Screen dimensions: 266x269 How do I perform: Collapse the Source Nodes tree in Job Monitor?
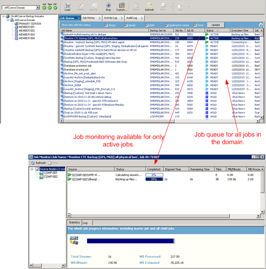32,170
